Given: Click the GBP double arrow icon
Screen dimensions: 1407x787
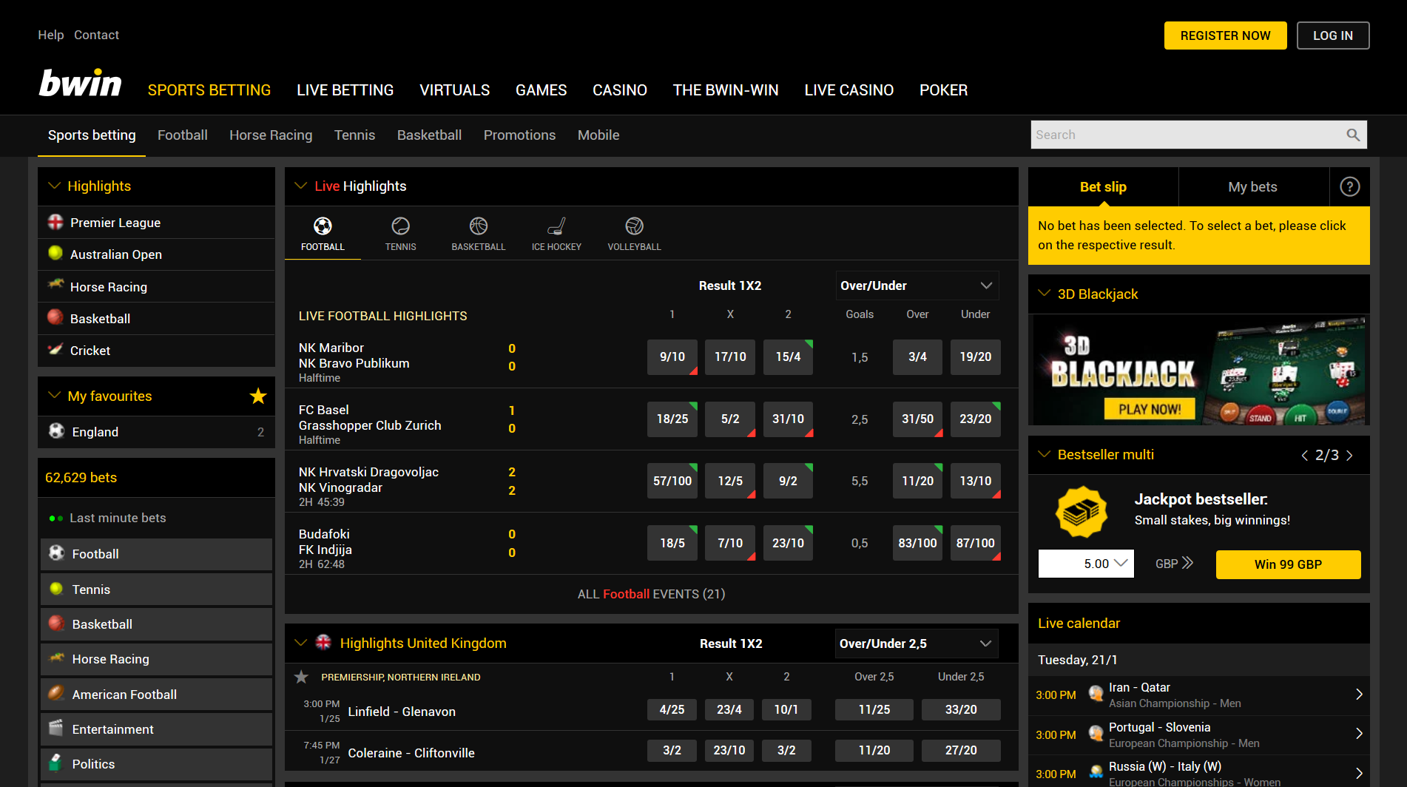Looking at the screenshot, I should (1187, 563).
